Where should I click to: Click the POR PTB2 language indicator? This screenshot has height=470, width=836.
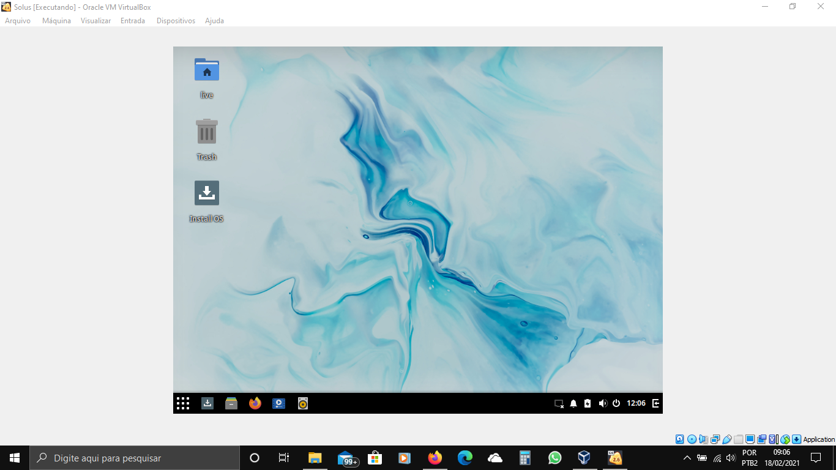pyautogui.click(x=749, y=458)
